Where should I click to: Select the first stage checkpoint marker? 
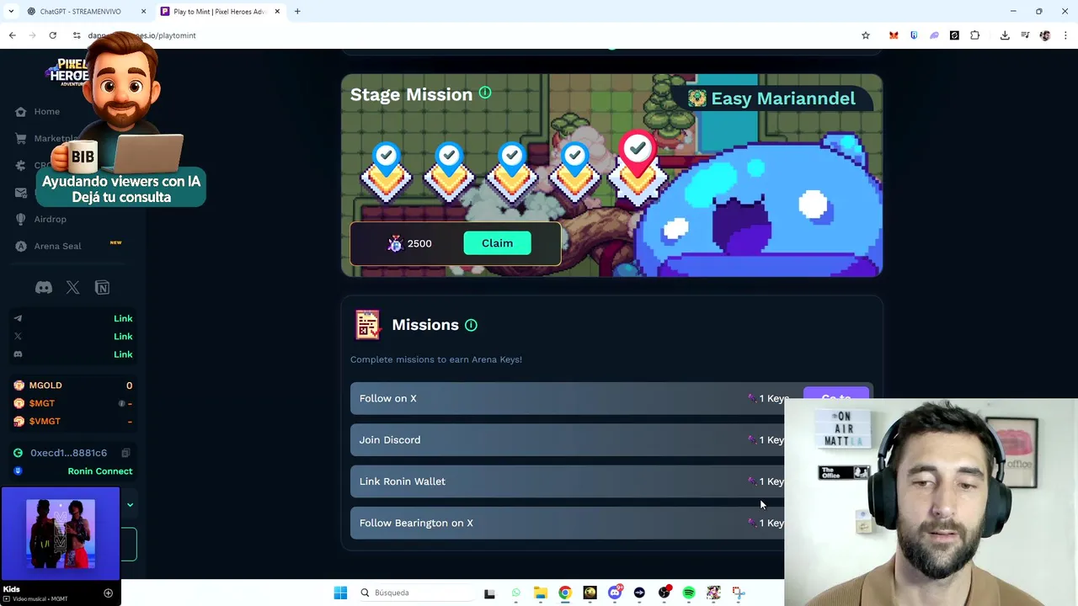point(387,171)
